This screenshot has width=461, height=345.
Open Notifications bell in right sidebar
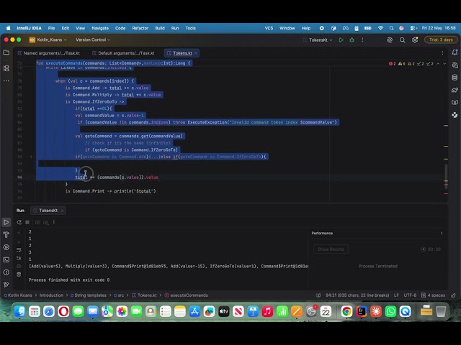[455, 52]
